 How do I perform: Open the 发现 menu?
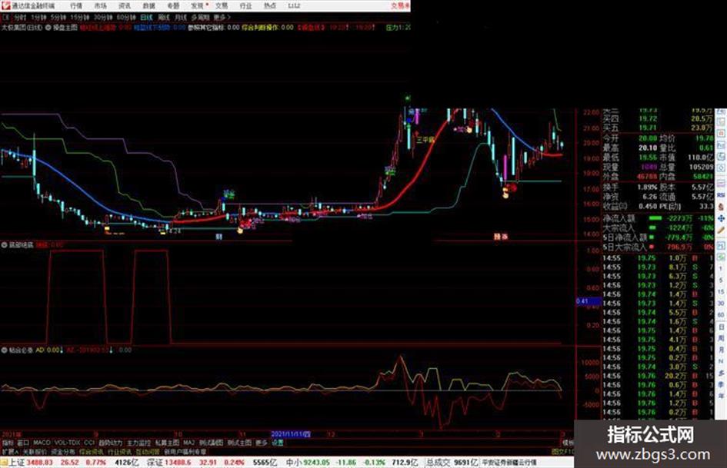(198, 6)
